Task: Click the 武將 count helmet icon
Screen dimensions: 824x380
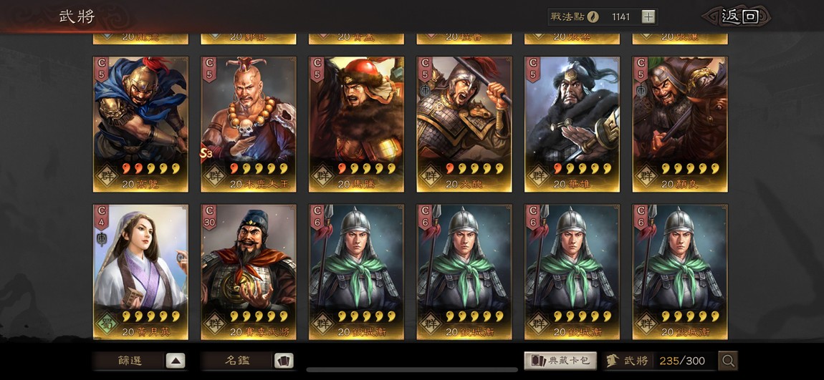Action: click(612, 361)
